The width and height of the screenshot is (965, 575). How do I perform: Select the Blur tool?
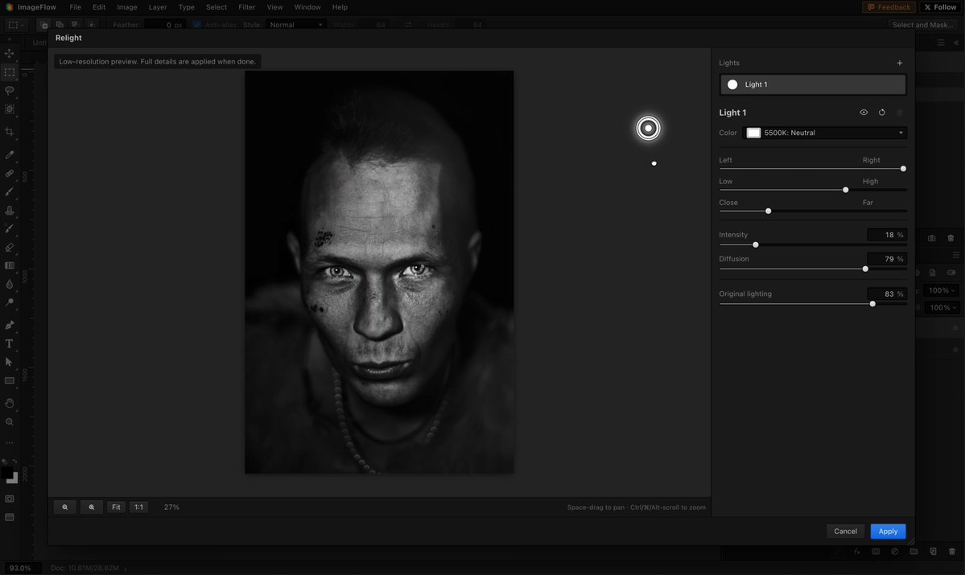click(x=9, y=284)
